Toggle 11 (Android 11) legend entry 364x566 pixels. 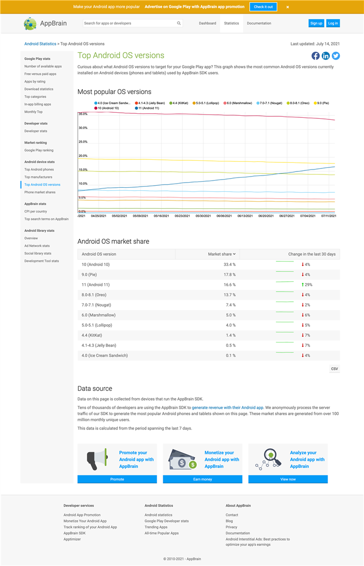(x=147, y=108)
